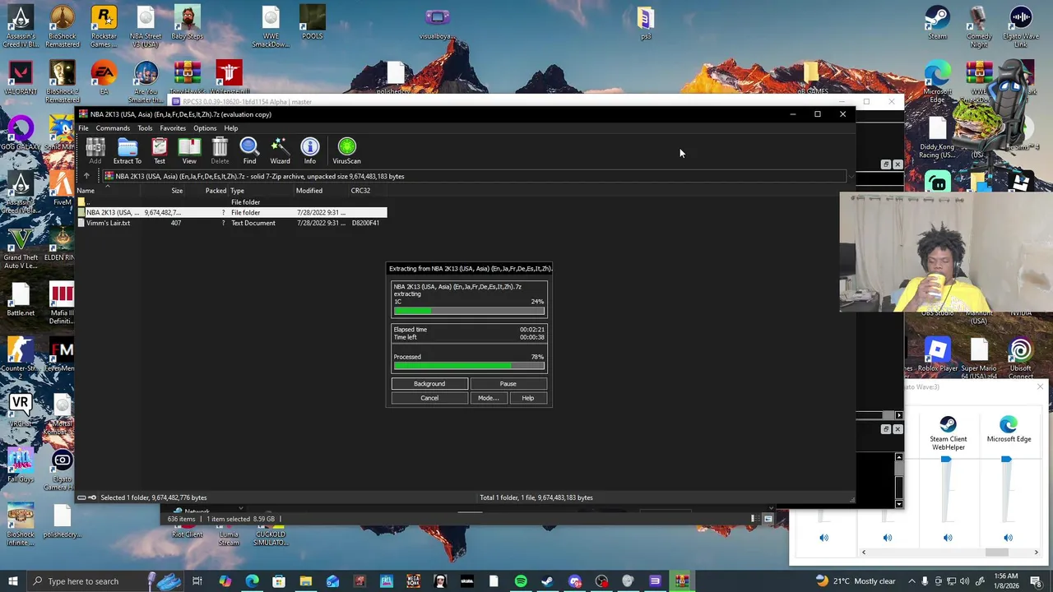
Task: Click volume mixer scroll right arrow
Action: click(x=1036, y=553)
